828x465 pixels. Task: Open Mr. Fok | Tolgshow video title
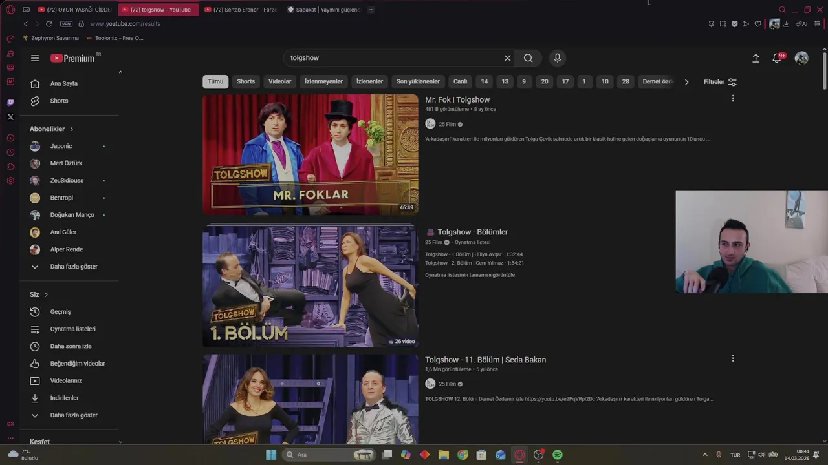457,100
